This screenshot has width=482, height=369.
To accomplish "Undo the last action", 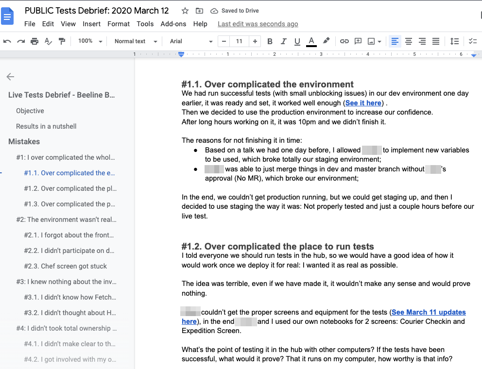I will [7, 41].
